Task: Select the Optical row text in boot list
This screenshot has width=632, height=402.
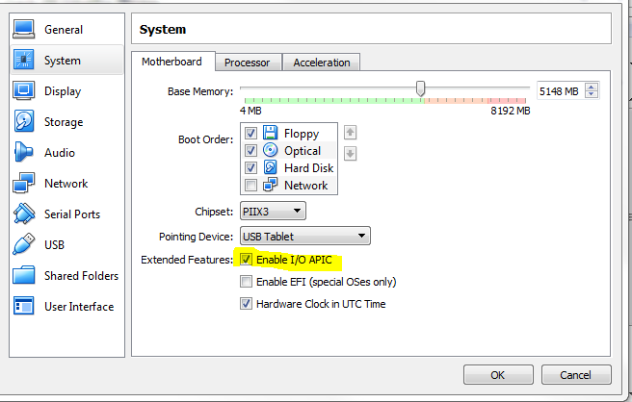Action: (x=303, y=150)
